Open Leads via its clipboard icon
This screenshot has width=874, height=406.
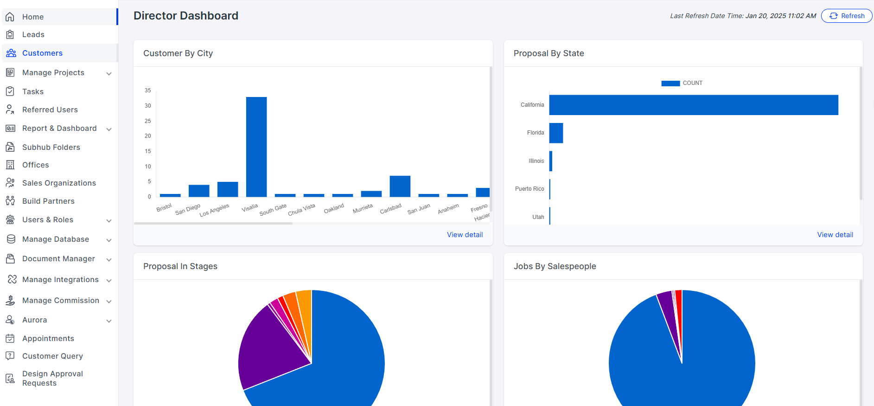coord(10,35)
